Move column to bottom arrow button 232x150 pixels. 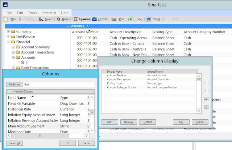pyautogui.click(x=206, y=107)
